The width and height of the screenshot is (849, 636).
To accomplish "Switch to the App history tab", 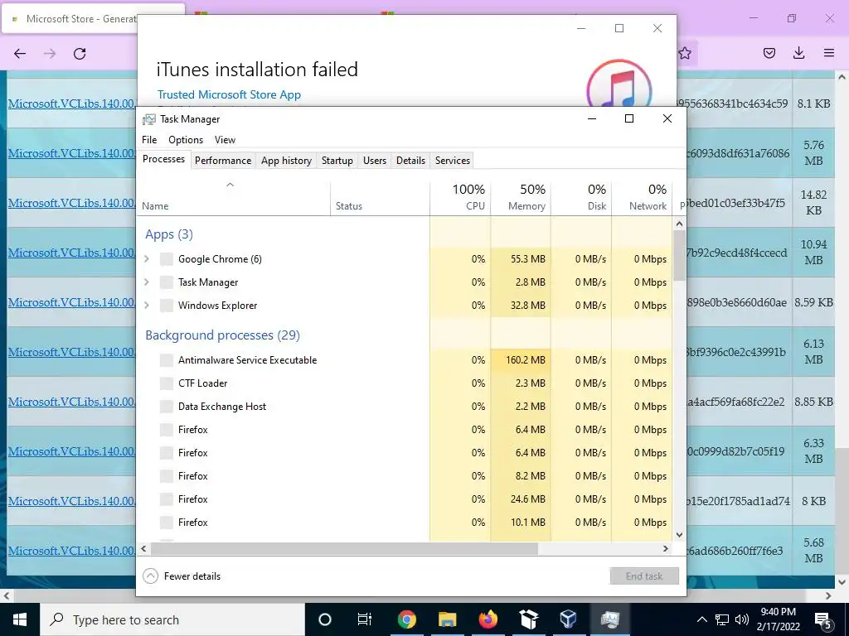I will pos(286,161).
